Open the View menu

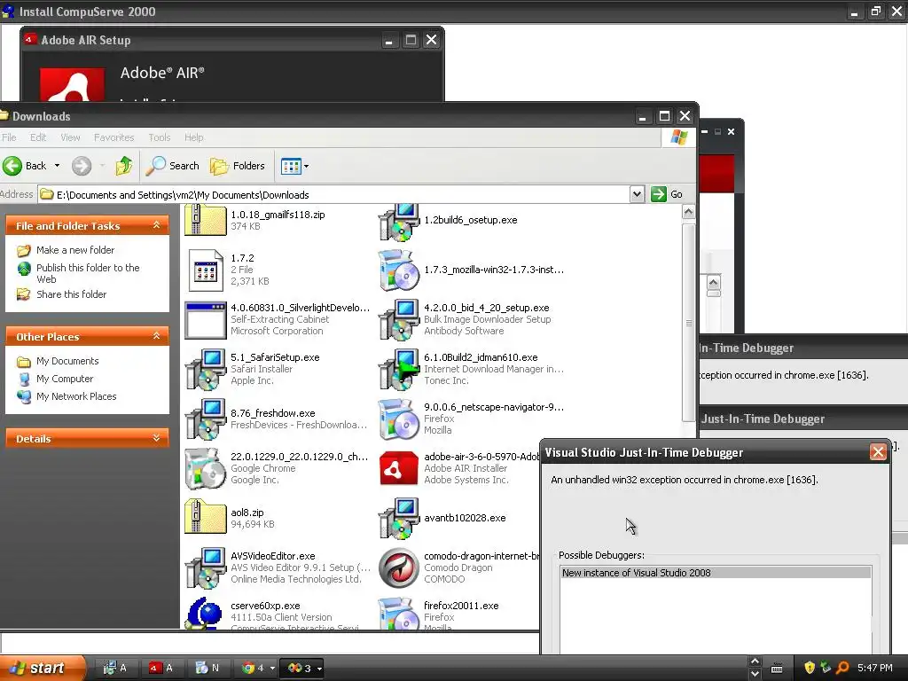pos(70,137)
